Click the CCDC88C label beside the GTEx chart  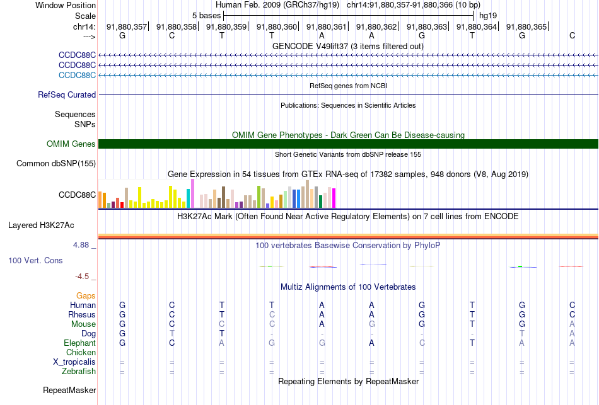point(77,195)
